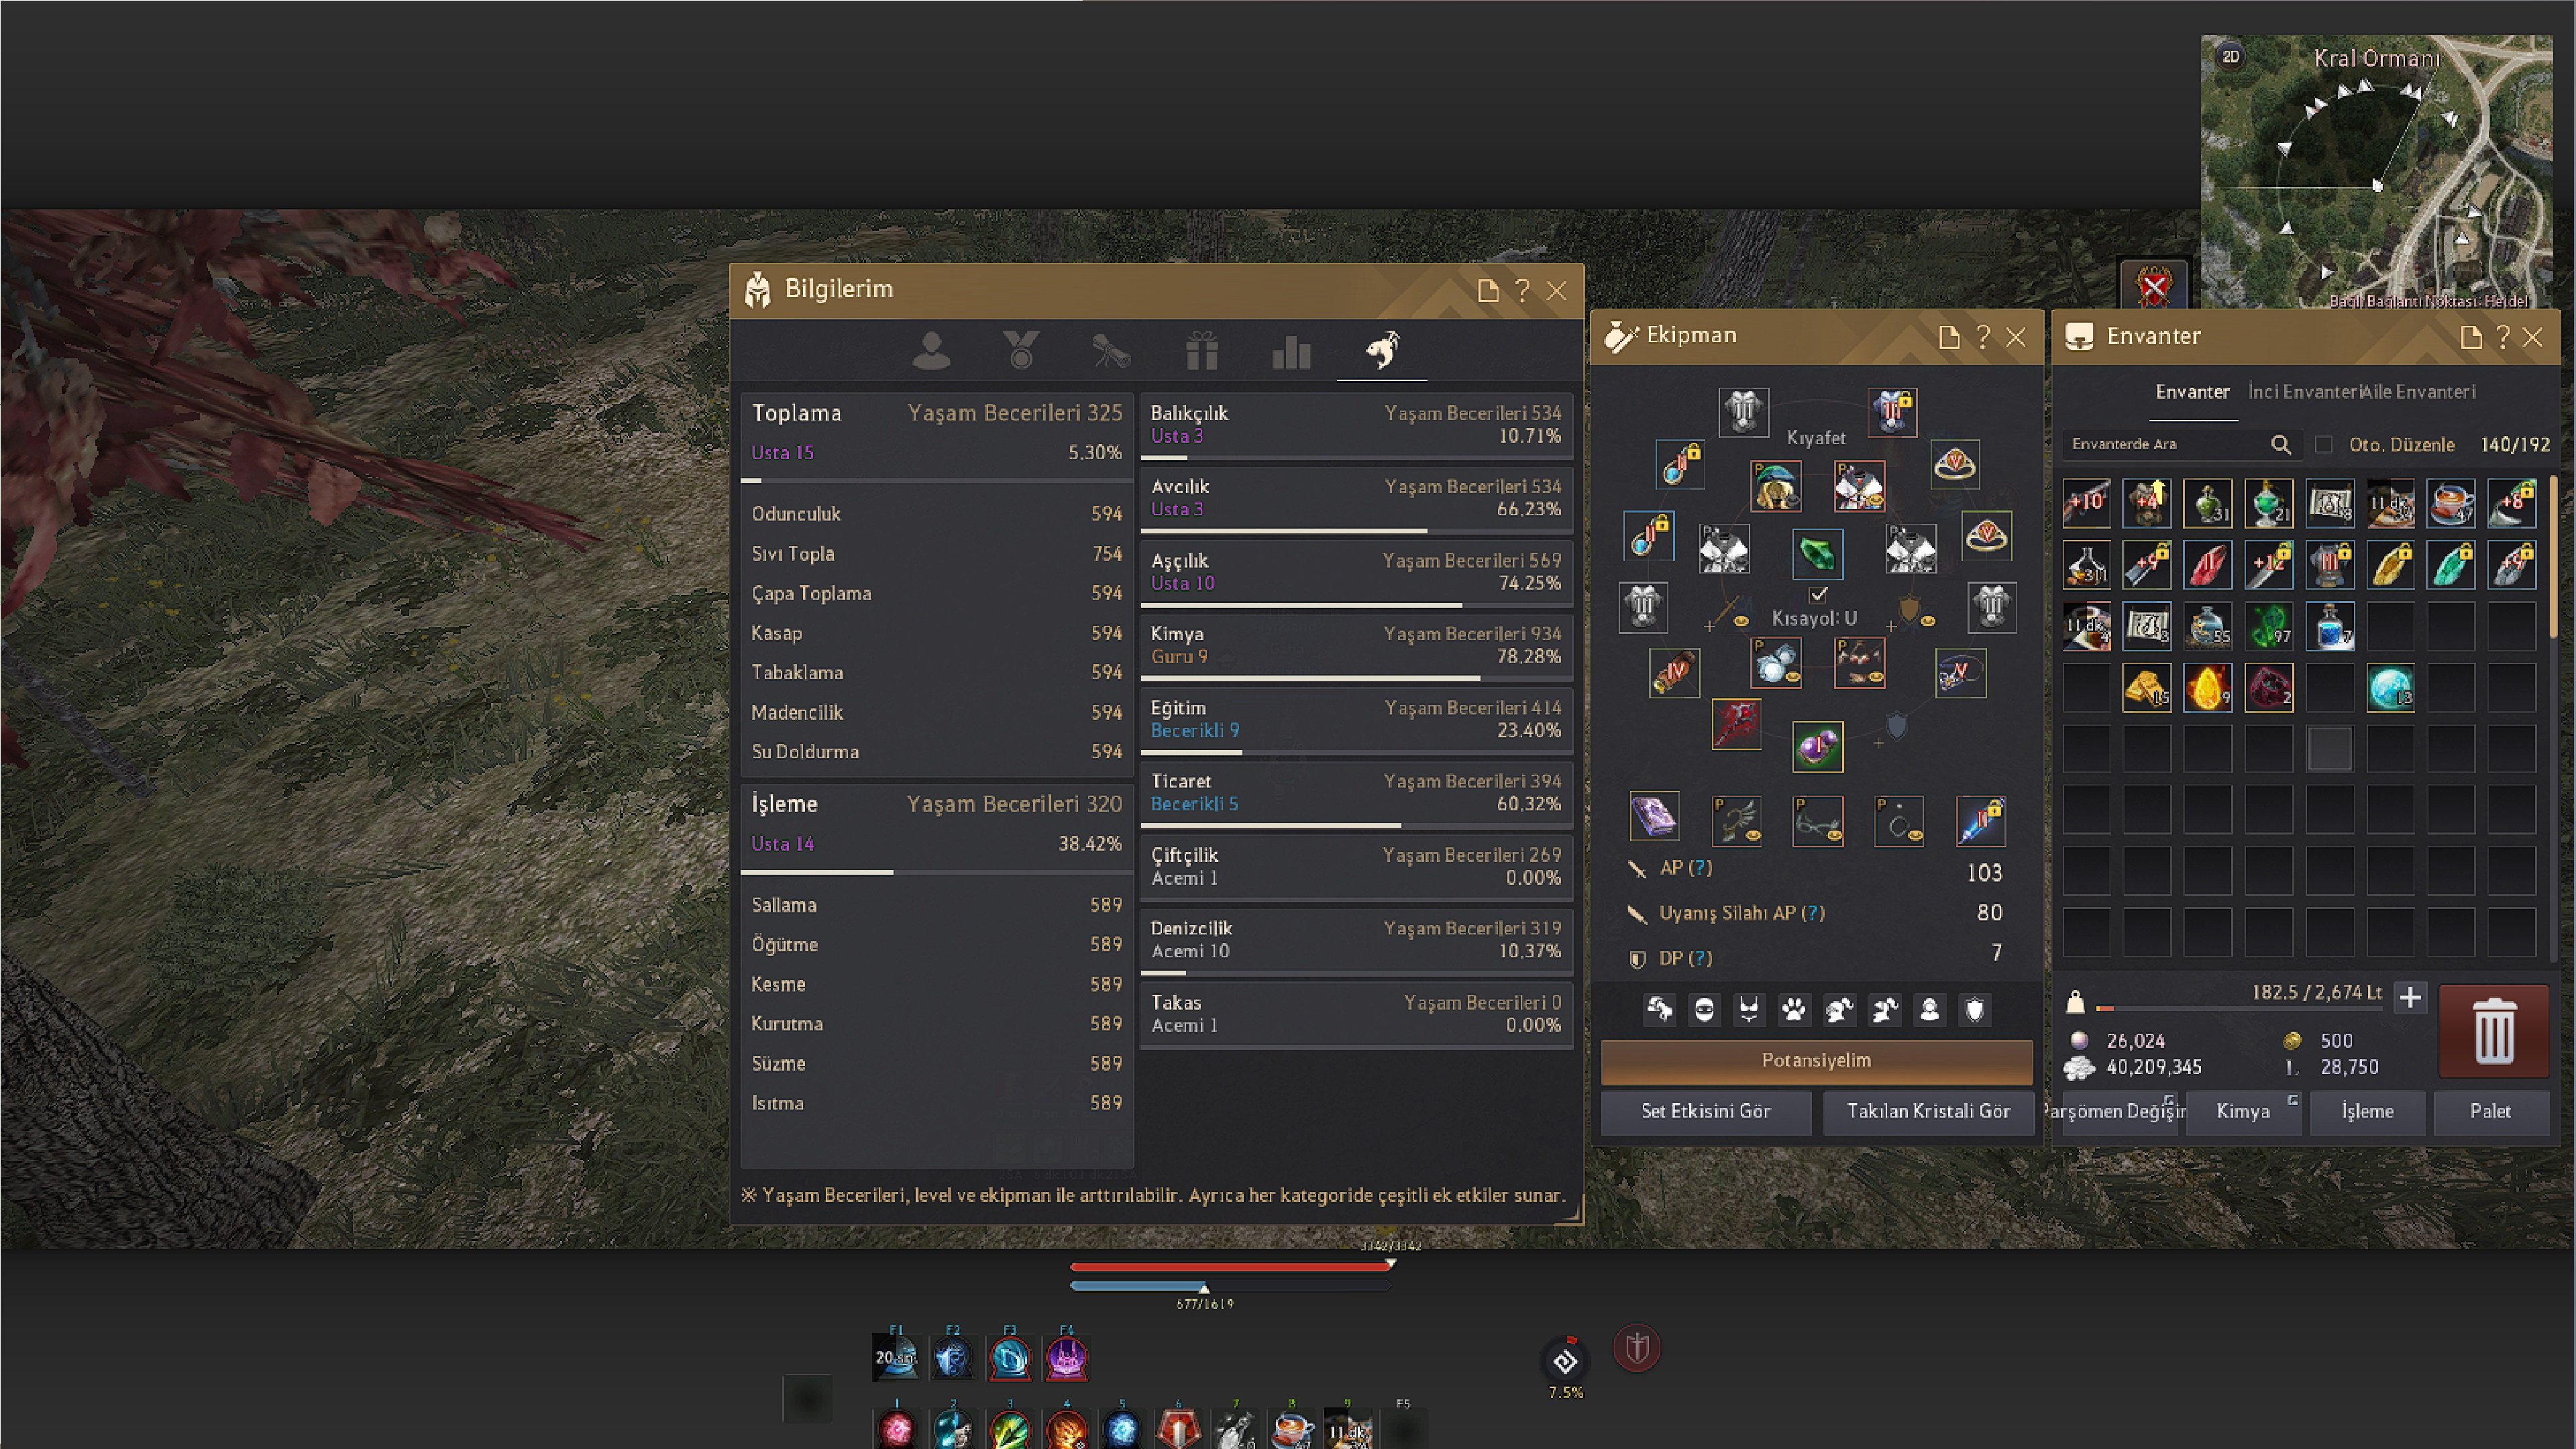
Task: Click the shield icon in Ekipman icon row
Action: coord(1974,1010)
